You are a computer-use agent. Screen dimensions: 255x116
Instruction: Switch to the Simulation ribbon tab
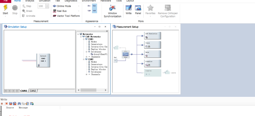coord(45,1)
